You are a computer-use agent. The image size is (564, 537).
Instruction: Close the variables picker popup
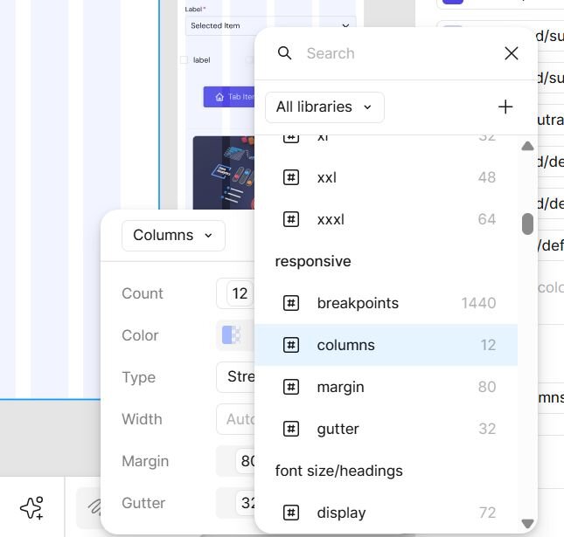point(512,53)
